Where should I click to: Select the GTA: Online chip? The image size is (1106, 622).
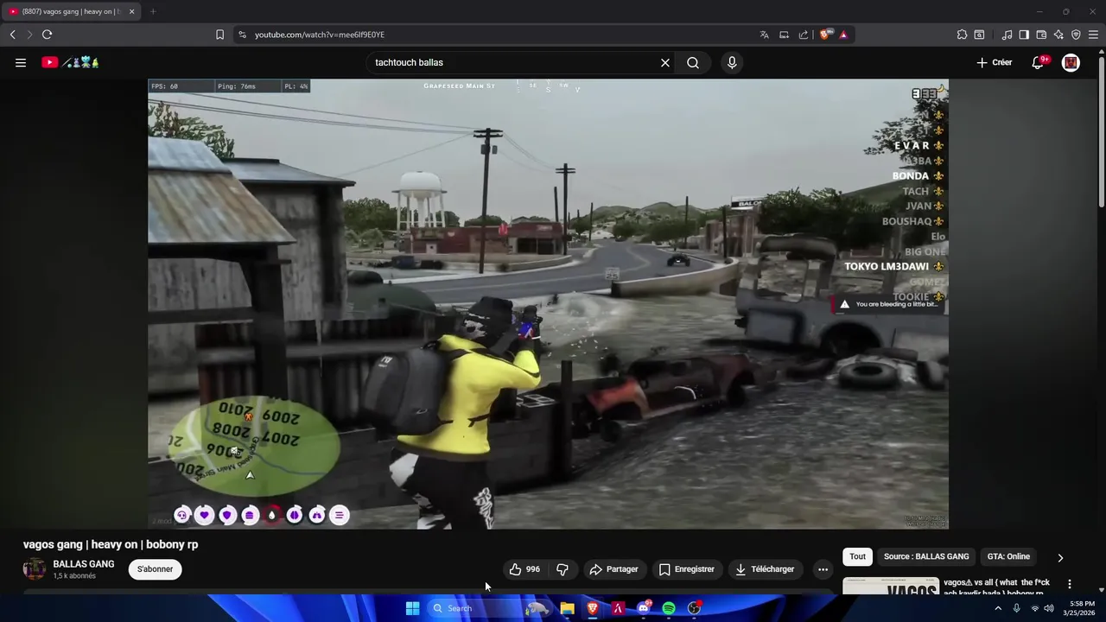pyautogui.click(x=1008, y=556)
